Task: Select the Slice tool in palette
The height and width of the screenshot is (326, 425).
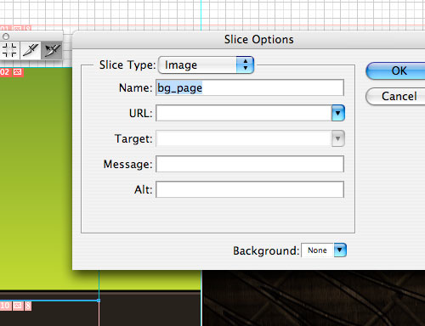Action: (31, 50)
